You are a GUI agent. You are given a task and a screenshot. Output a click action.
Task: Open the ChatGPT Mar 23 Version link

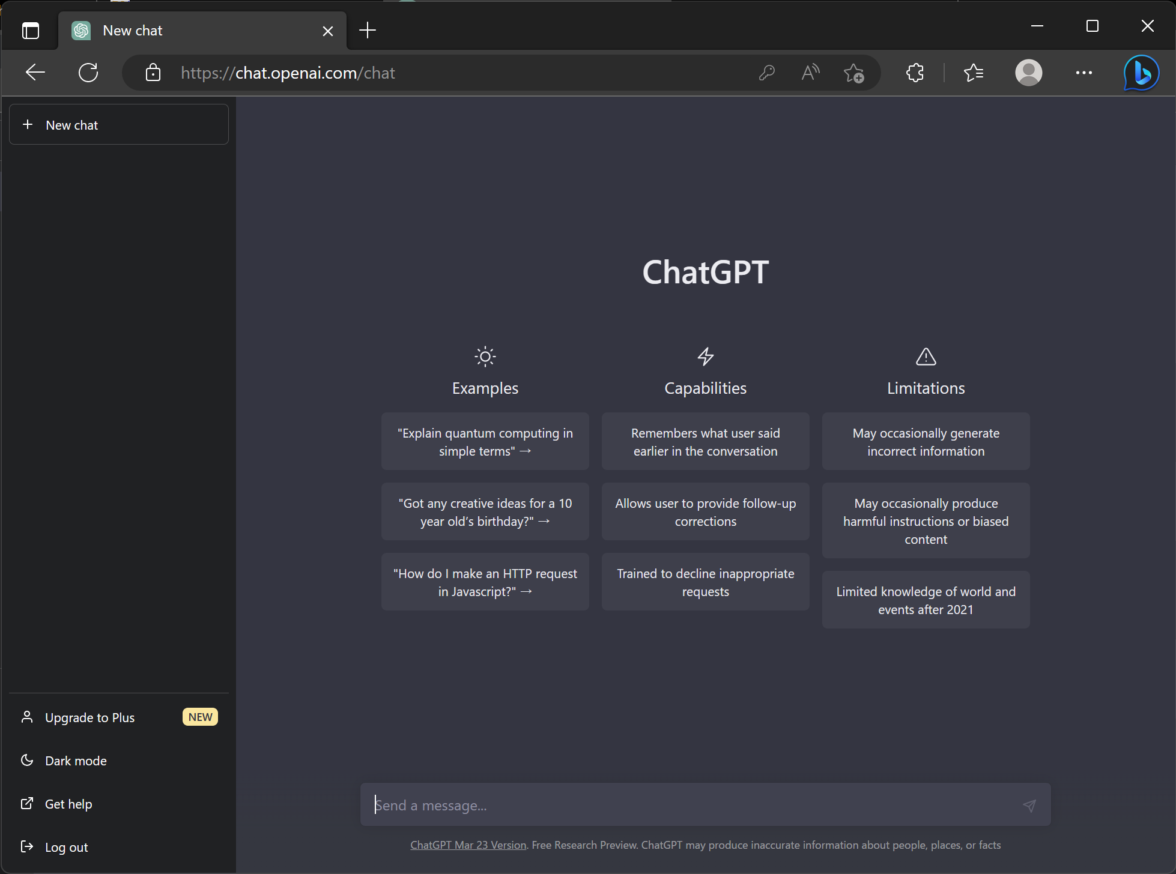click(468, 845)
